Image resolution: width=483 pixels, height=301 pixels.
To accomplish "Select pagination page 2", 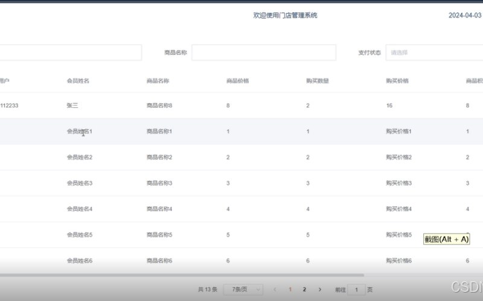I will 304,290.
